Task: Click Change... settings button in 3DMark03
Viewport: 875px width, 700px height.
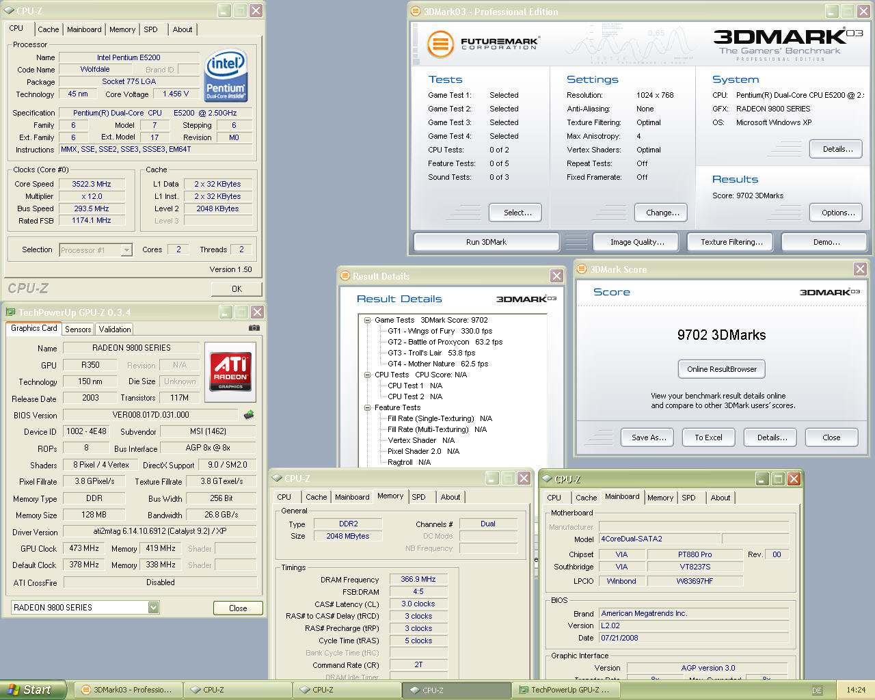Action: [x=662, y=213]
